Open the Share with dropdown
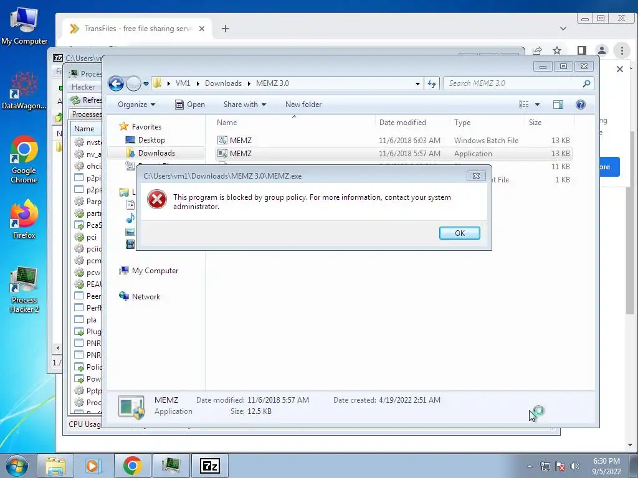Image resolution: width=638 pixels, height=478 pixels. (x=244, y=105)
